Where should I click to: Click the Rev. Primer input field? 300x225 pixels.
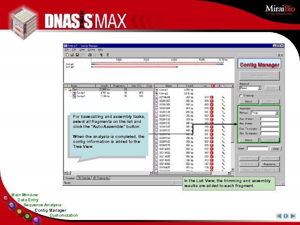tap(270, 124)
